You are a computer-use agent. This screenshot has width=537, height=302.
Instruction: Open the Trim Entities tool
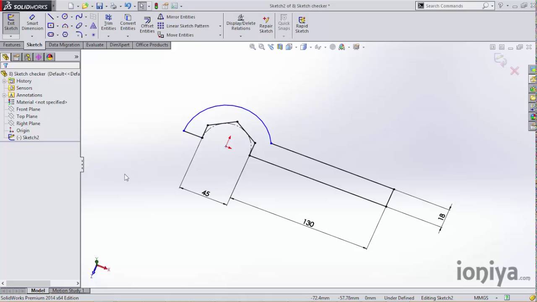click(108, 23)
